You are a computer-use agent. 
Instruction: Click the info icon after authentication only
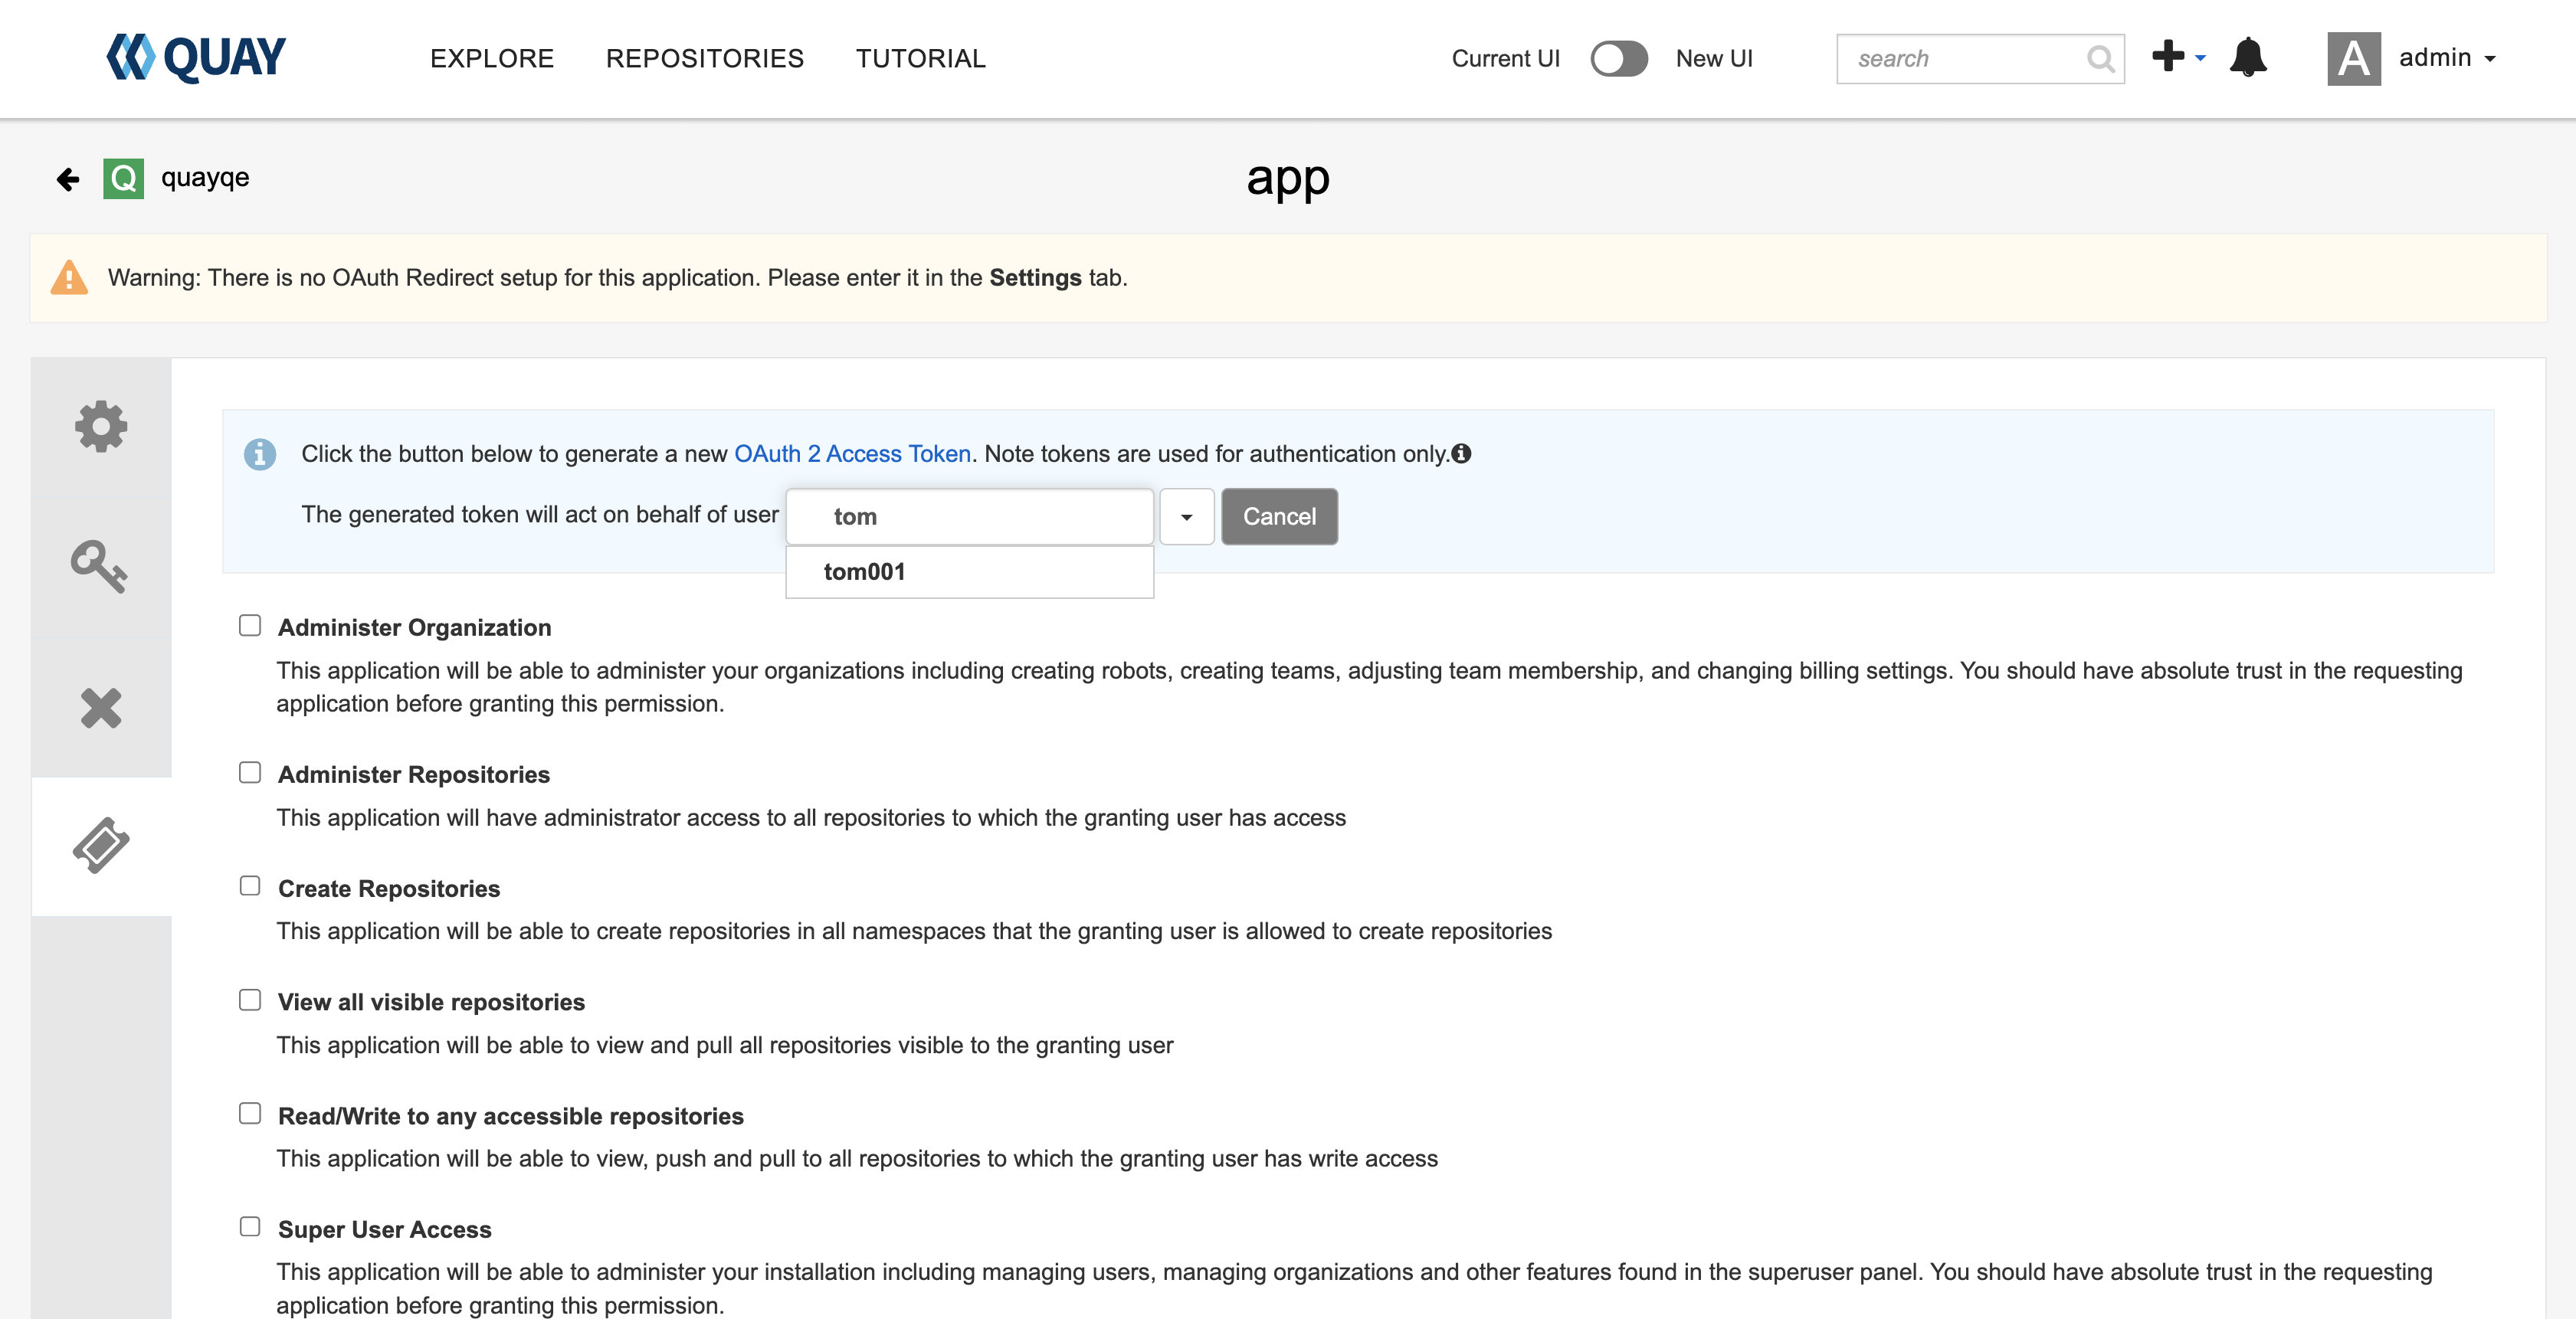(x=1461, y=454)
